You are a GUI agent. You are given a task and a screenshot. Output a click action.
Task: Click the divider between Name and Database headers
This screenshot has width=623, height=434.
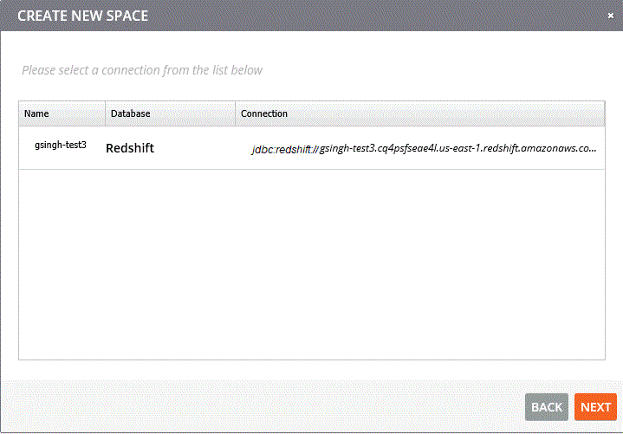click(x=105, y=113)
